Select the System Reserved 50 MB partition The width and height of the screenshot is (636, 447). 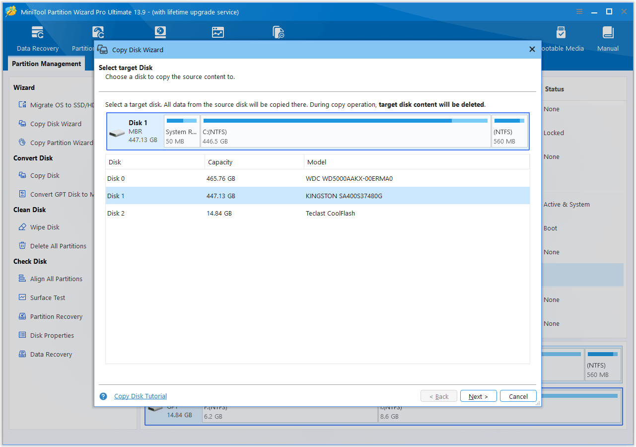[x=182, y=131]
